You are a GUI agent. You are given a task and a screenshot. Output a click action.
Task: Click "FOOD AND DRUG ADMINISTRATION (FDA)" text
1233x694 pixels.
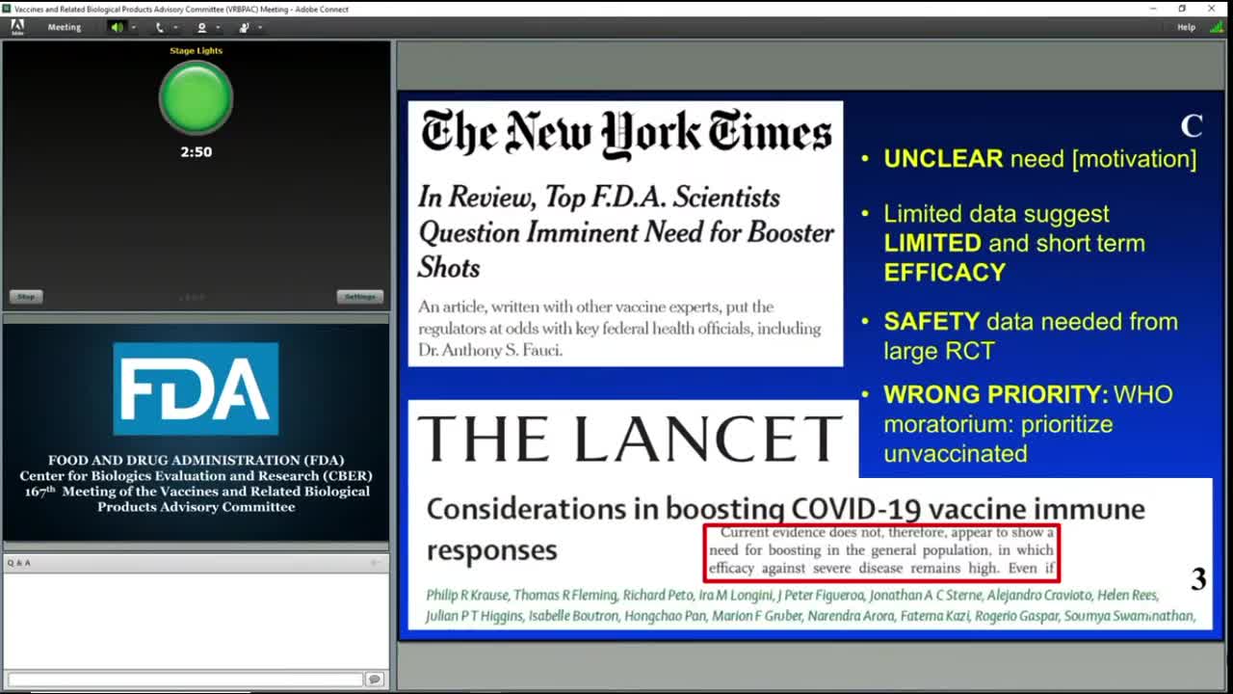click(x=196, y=461)
